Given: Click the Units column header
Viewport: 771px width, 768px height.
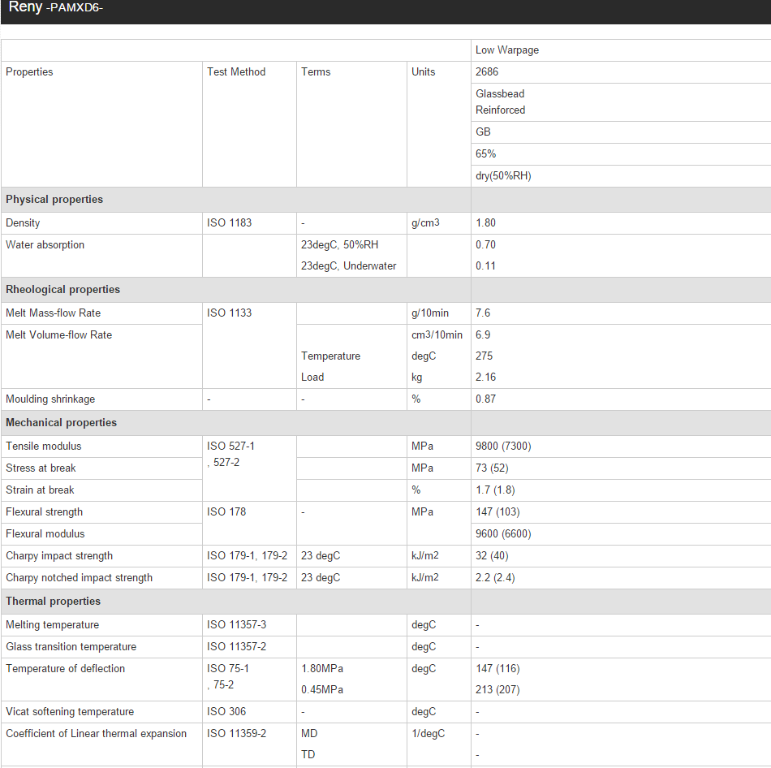Looking at the screenshot, I should tap(423, 72).
